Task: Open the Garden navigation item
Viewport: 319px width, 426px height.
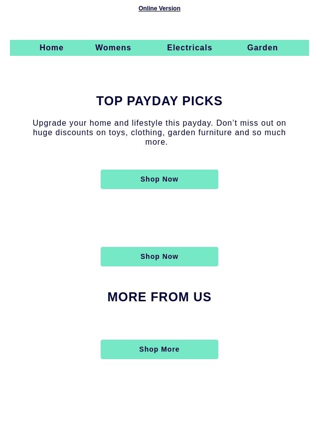Action: point(263,47)
